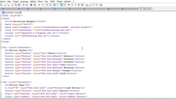Toggle synchronize horizontal scrolling icon
The image size is (176, 99).
pos(50,5)
